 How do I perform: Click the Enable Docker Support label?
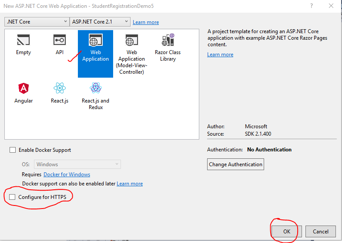[x=45, y=150]
